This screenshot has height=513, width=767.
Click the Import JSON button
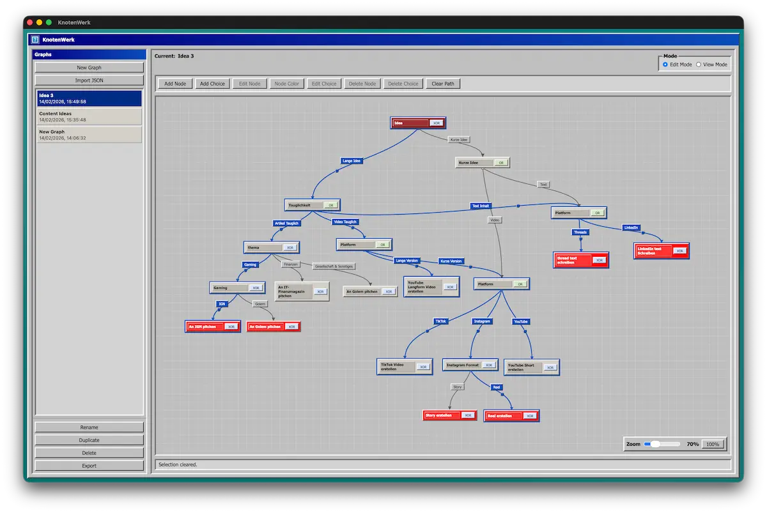click(89, 80)
